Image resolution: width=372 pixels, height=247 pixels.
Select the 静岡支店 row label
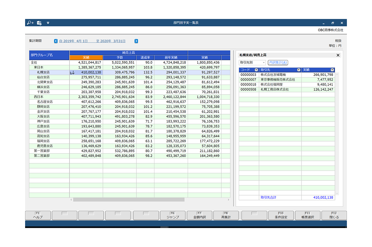43,107
